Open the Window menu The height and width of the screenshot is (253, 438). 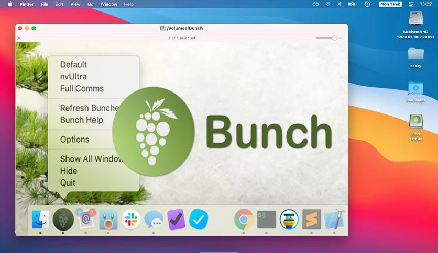(x=109, y=4)
